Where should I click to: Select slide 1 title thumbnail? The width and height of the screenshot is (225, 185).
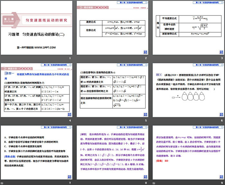36,28
